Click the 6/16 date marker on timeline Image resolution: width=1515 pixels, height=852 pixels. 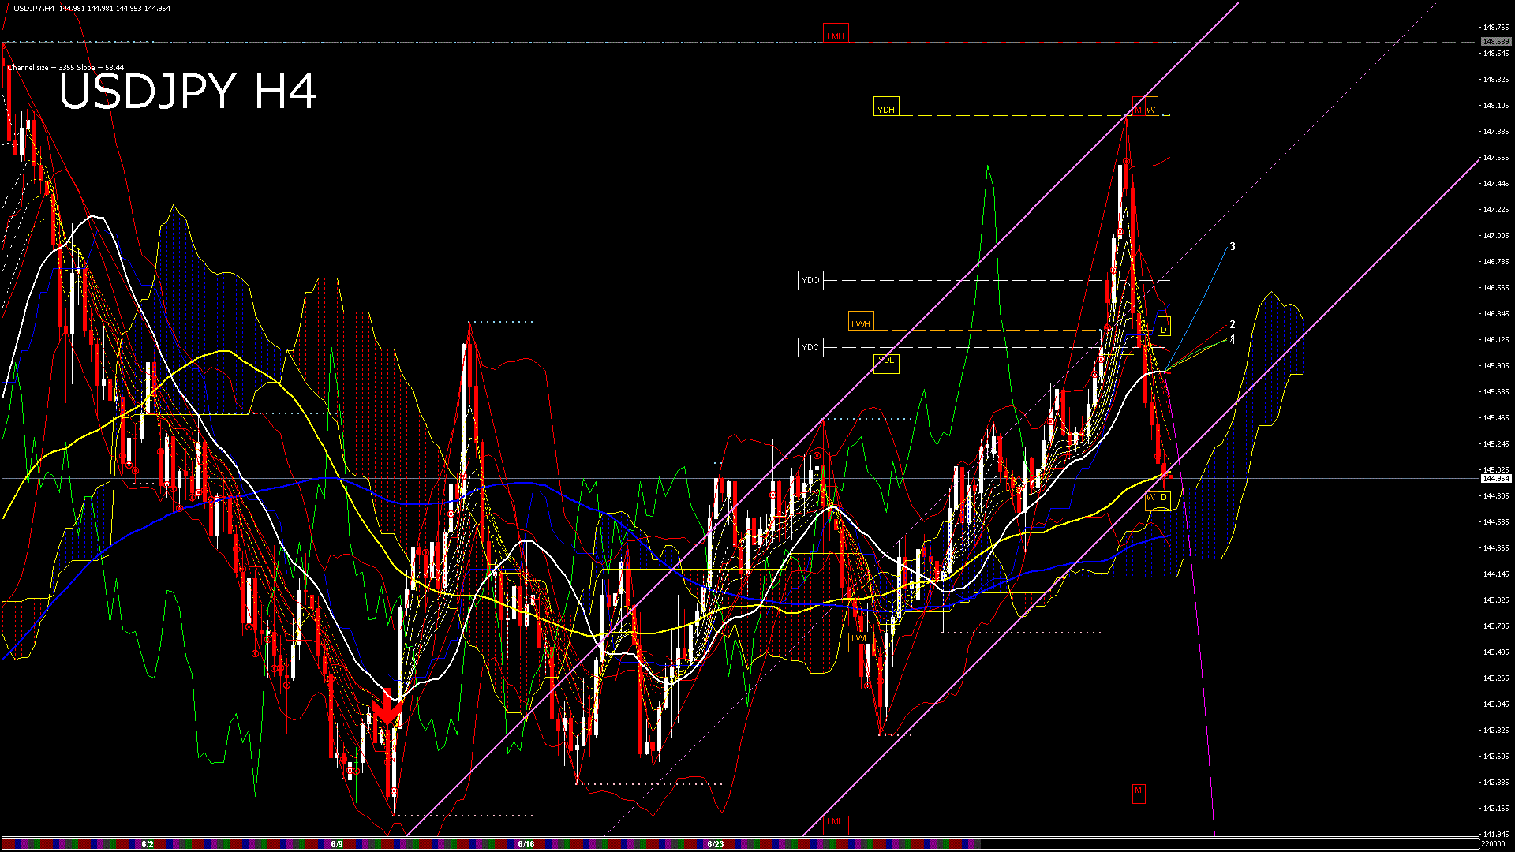pyautogui.click(x=526, y=844)
